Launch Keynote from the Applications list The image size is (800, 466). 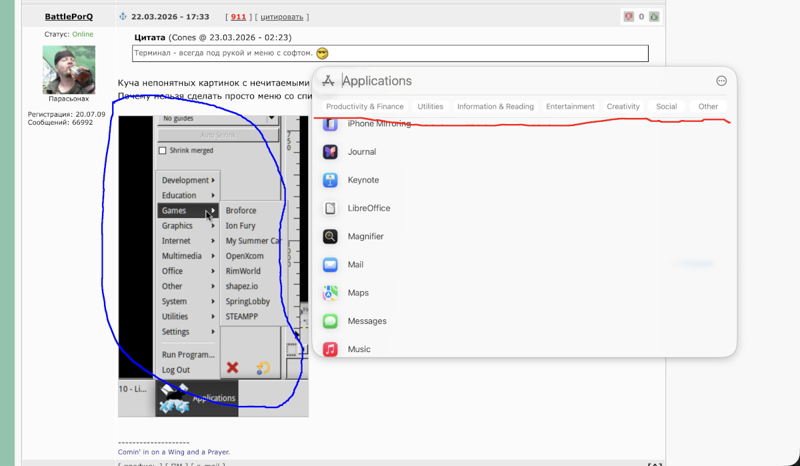tap(330, 180)
